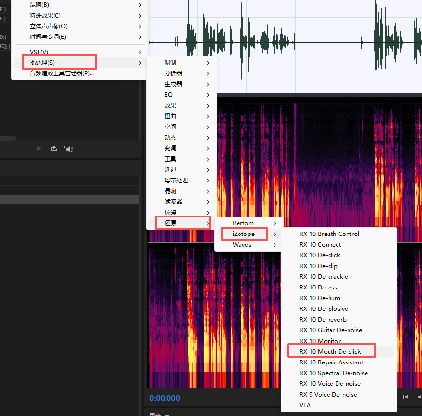The height and width of the screenshot is (416, 422).
Task: Jump to previous marker with skip-back button
Action: point(405,397)
